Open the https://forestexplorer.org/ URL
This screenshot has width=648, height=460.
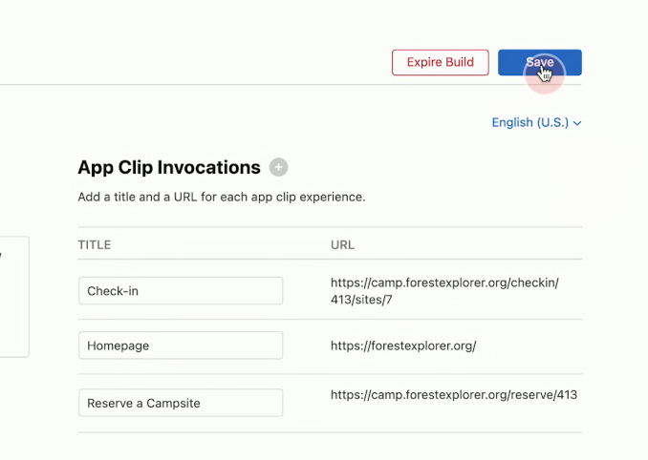(403, 345)
